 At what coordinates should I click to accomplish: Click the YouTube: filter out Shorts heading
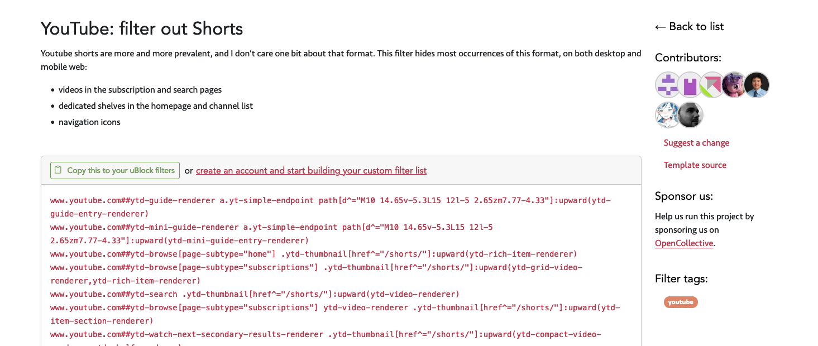tap(142, 28)
